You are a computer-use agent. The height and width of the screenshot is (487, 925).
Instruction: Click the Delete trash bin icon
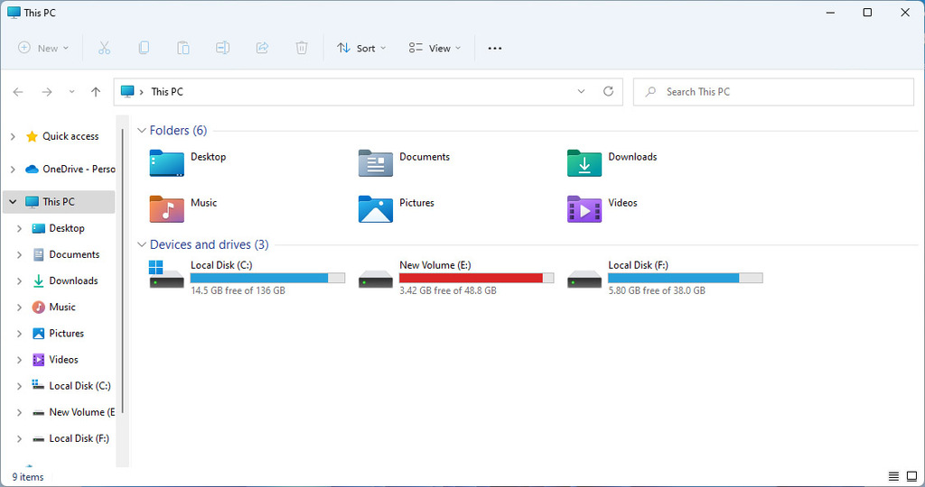click(x=302, y=48)
